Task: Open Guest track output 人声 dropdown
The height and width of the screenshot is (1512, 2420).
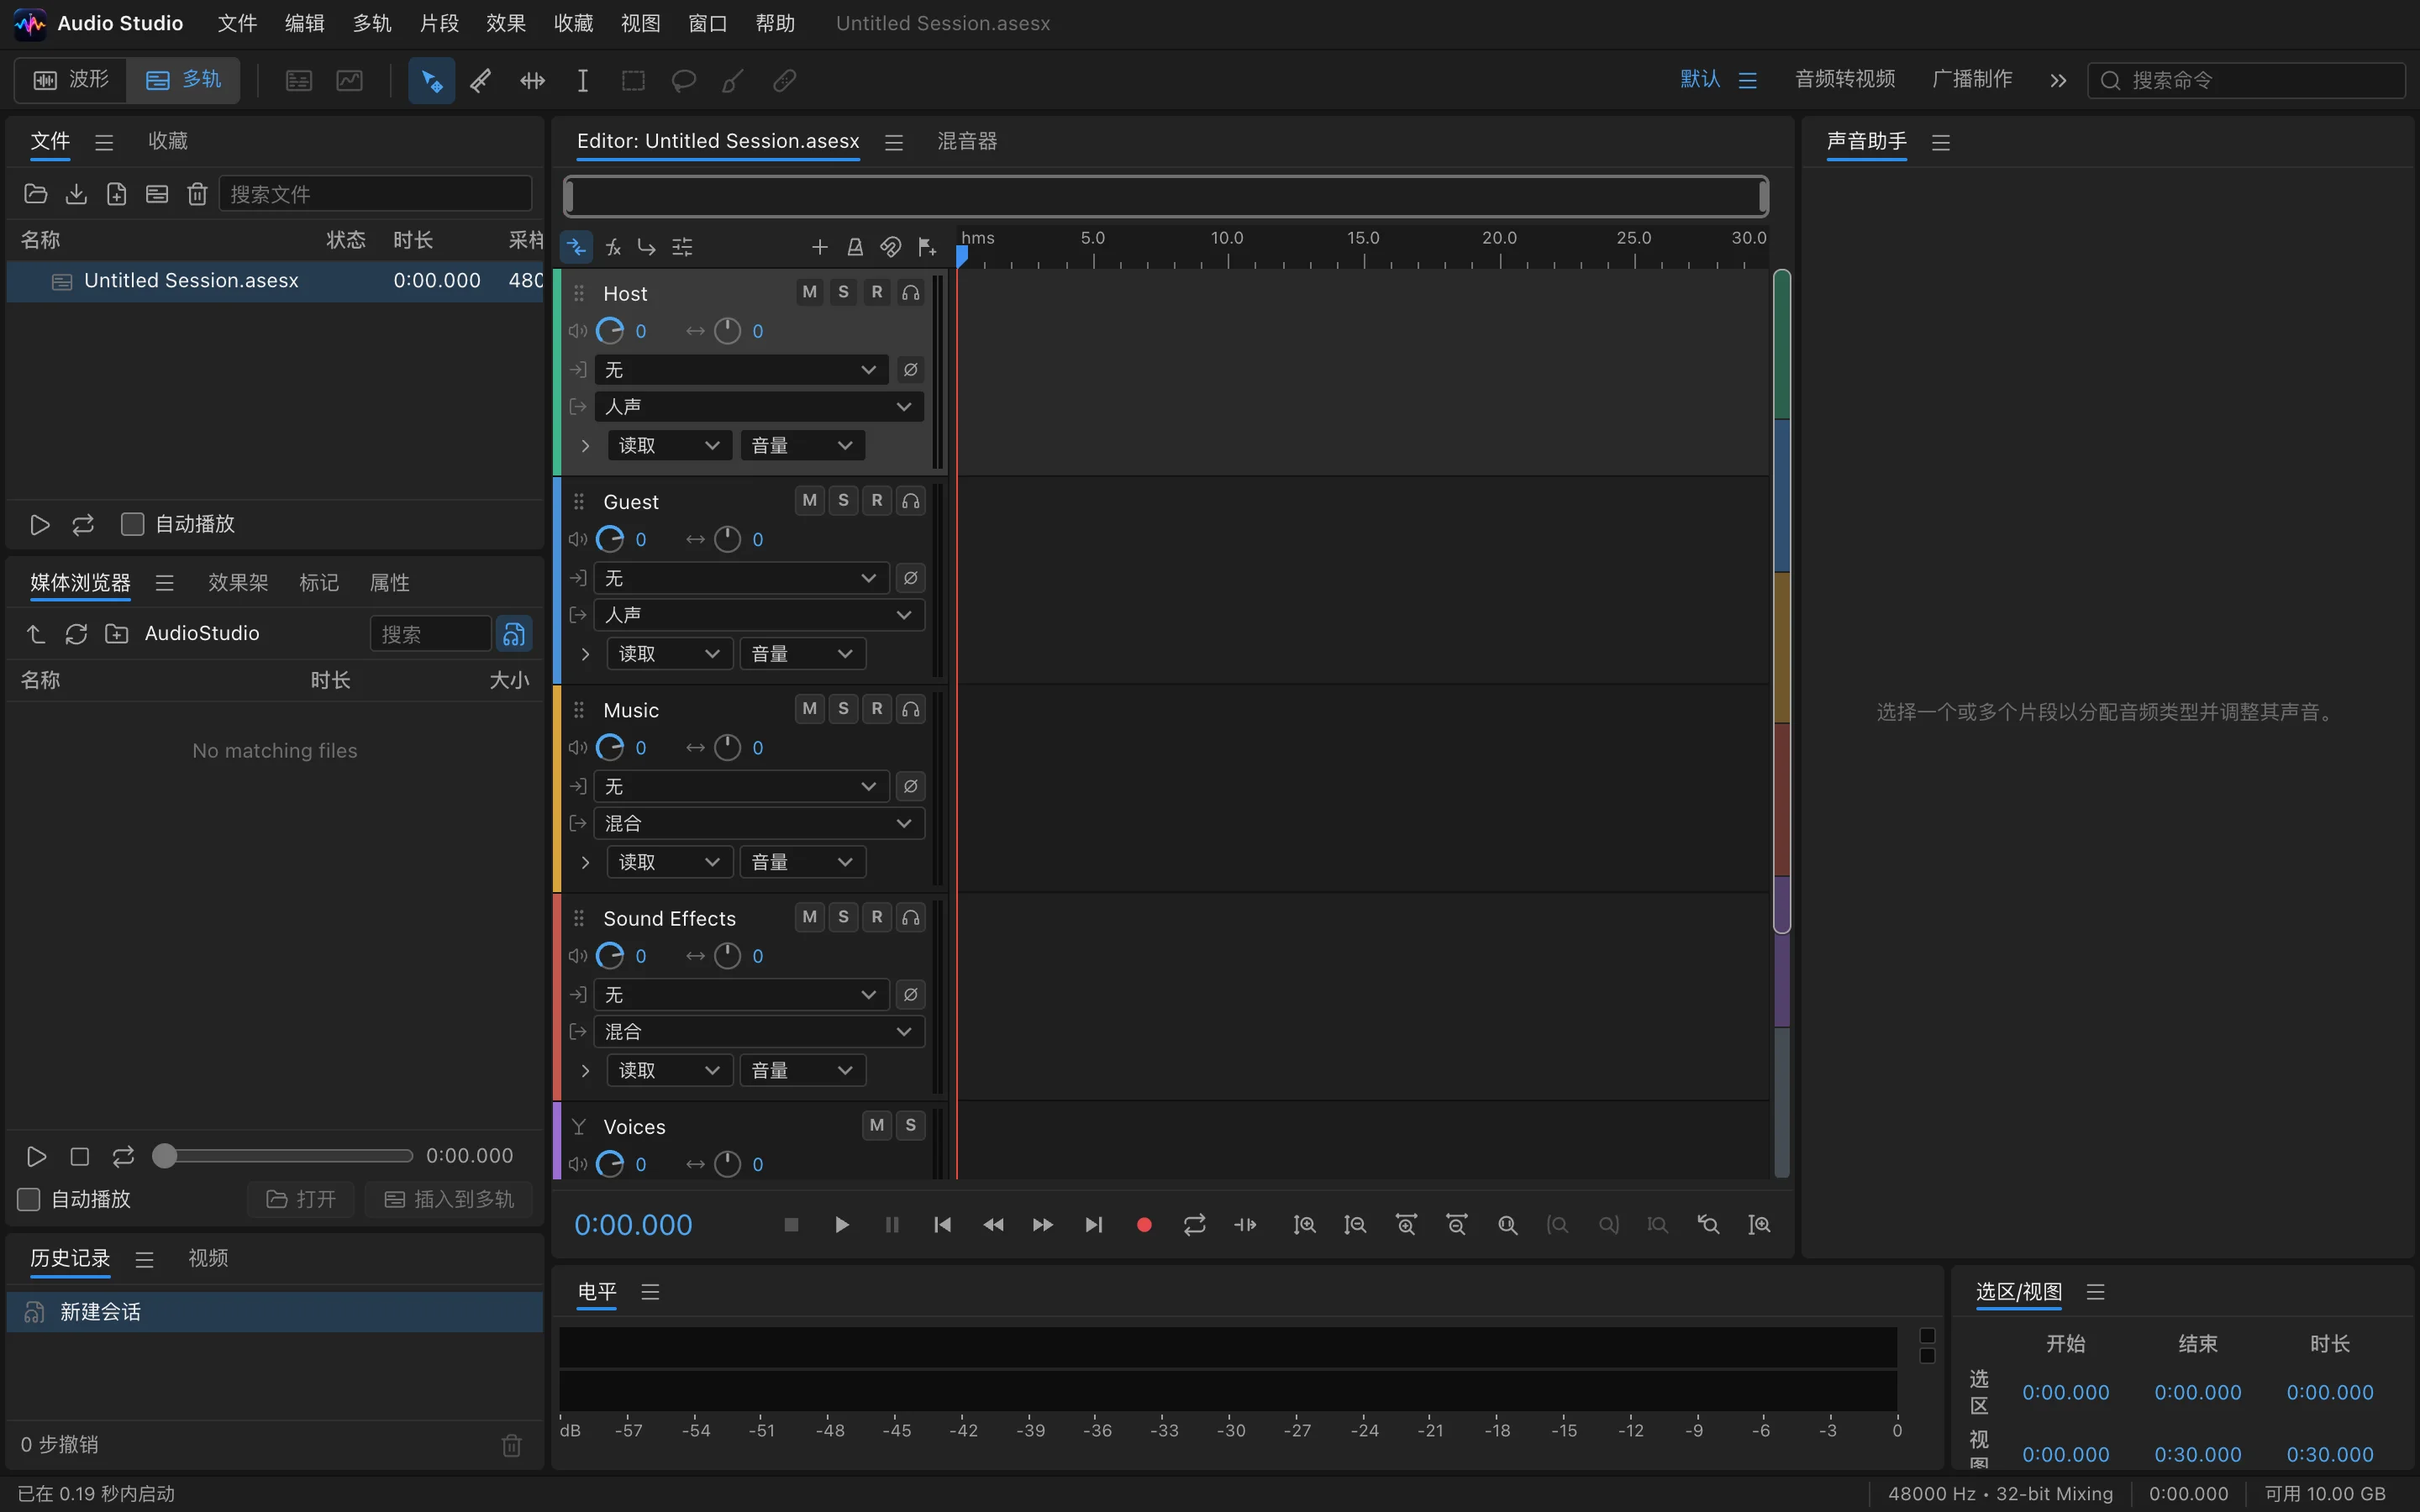Action: tap(759, 615)
